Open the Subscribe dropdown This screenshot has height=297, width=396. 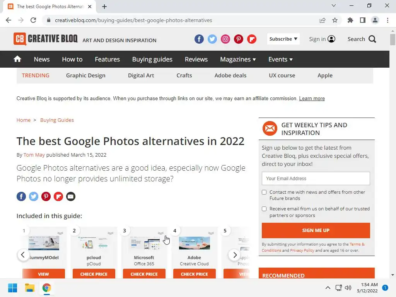pos(283,39)
